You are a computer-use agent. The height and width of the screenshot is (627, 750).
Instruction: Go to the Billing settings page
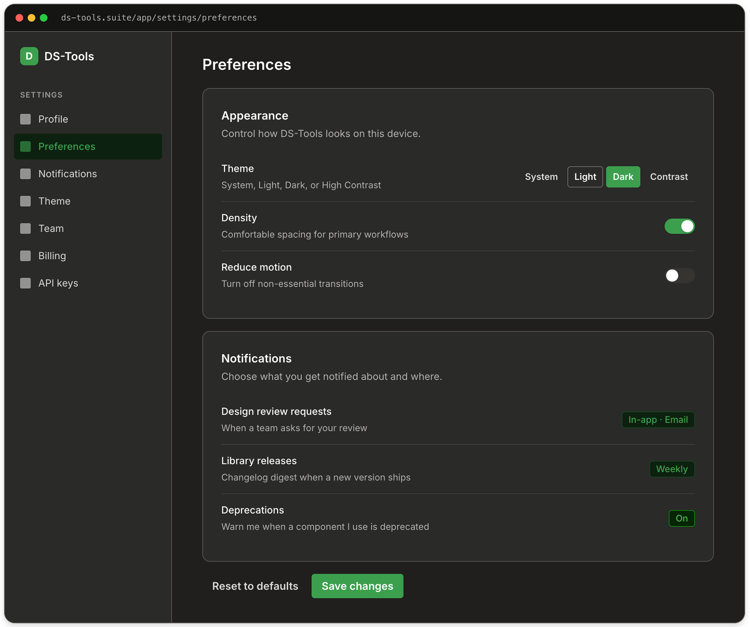52,256
